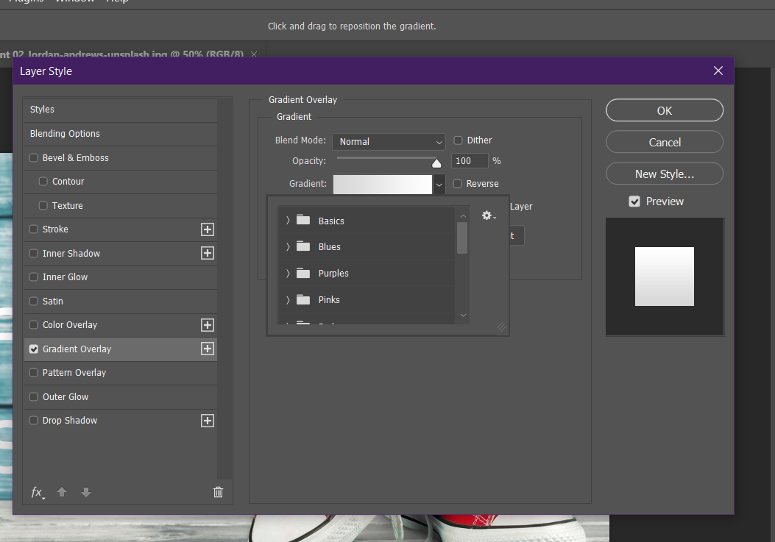Open the Blend Mode dropdown
The width and height of the screenshot is (775, 542).
click(389, 141)
